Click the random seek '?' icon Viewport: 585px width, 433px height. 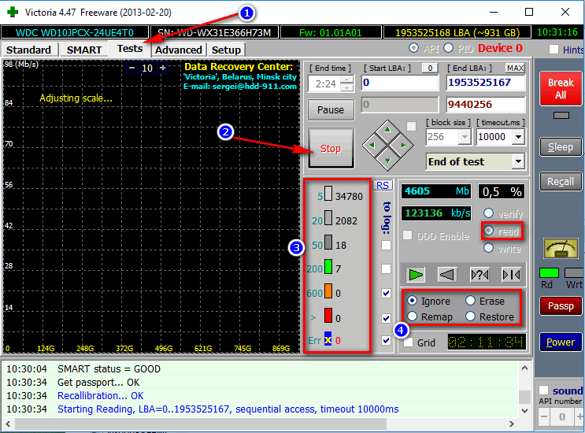pos(479,276)
